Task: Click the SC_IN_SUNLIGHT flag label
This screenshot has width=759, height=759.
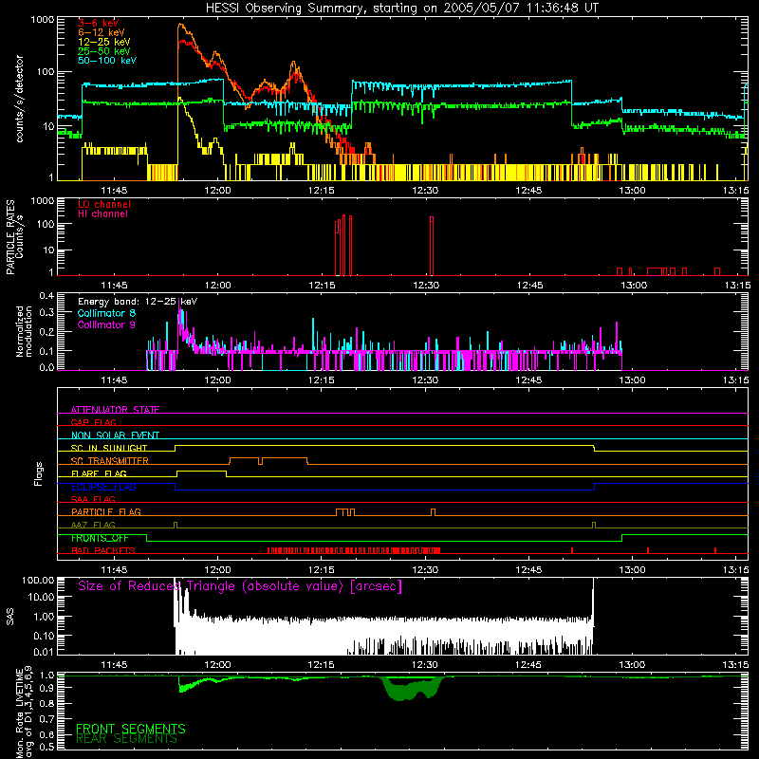Action: point(109,448)
